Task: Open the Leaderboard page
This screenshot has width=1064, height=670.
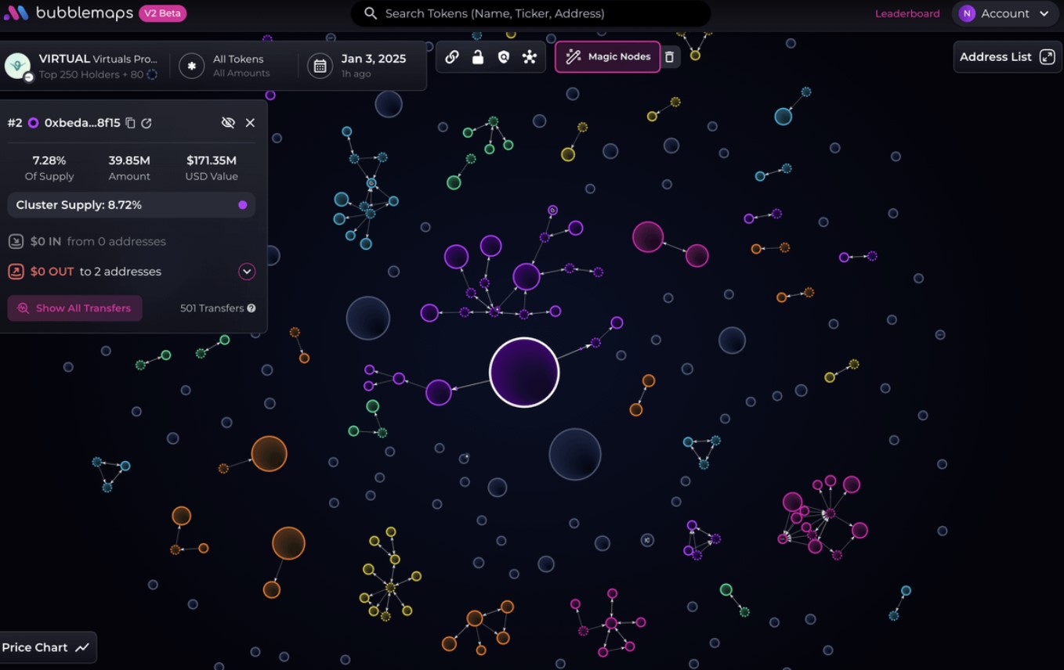Action: (907, 13)
